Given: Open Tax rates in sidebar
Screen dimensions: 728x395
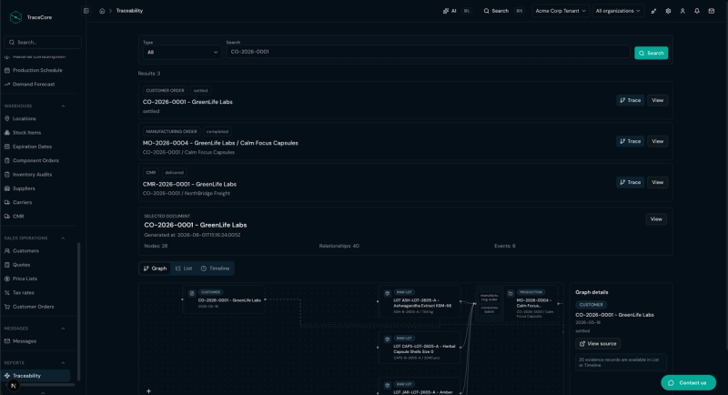Looking at the screenshot, I should coord(24,292).
